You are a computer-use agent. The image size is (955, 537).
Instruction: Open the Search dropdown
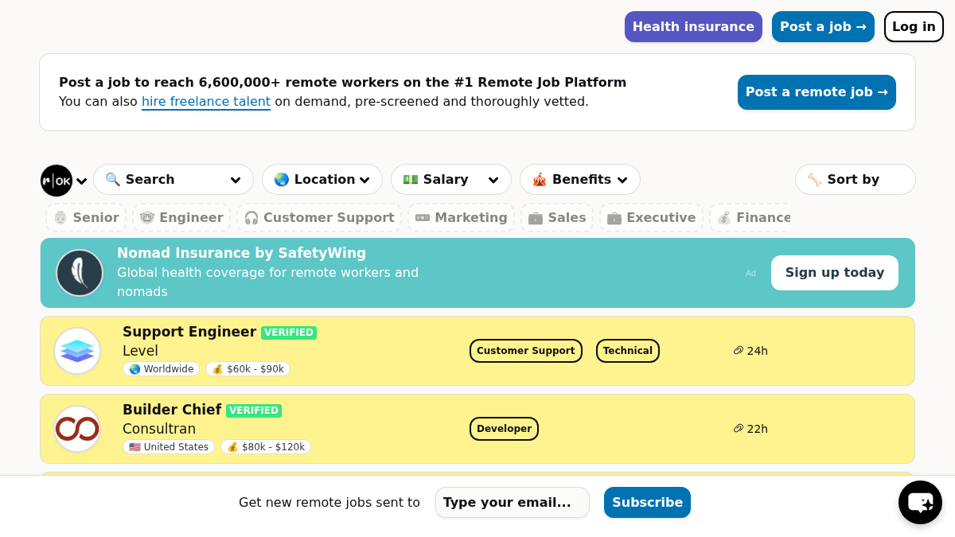coord(173,180)
